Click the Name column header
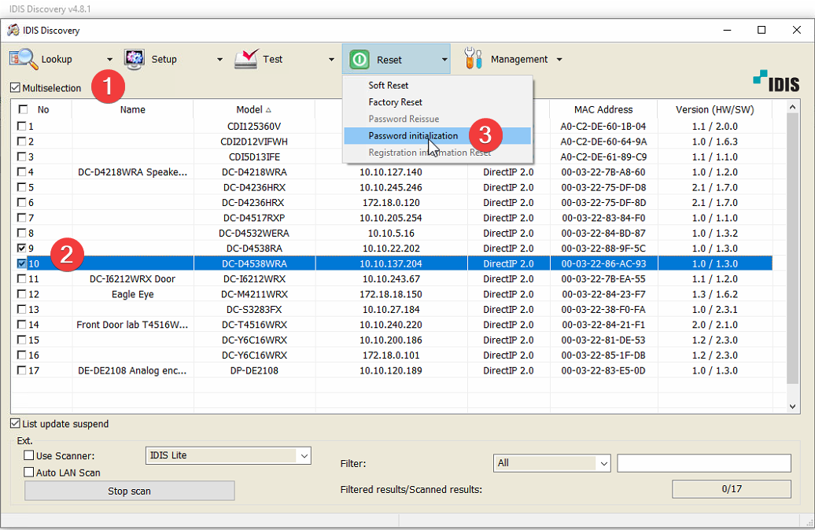815x530 pixels. point(132,109)
